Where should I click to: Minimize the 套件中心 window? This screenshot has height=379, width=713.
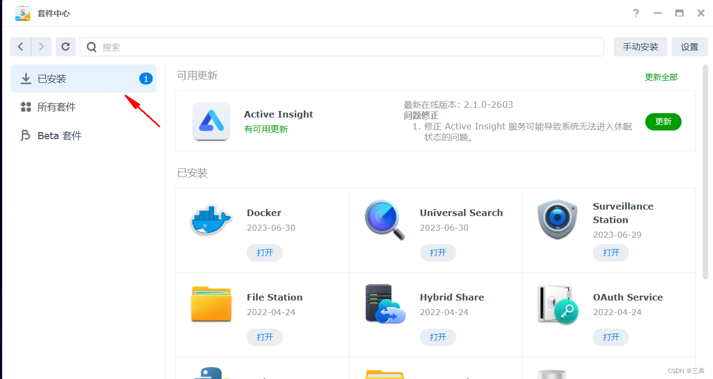(658, 13)
